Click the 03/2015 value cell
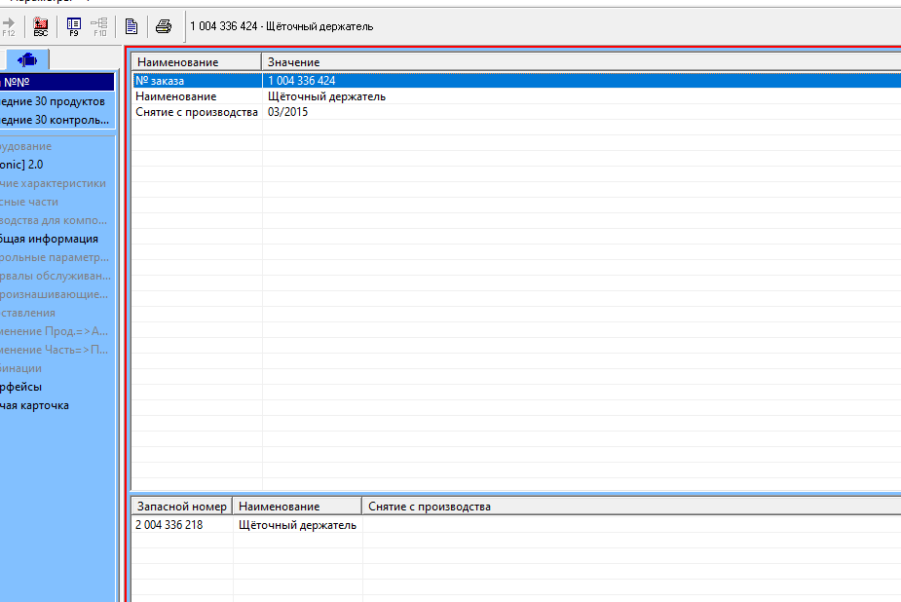The width and height of the screenshot is (901, 602). [287, 112]
